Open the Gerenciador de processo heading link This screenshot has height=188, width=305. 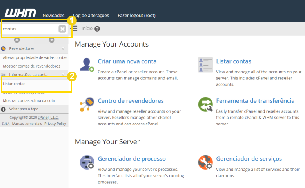(x=132, y=159)
